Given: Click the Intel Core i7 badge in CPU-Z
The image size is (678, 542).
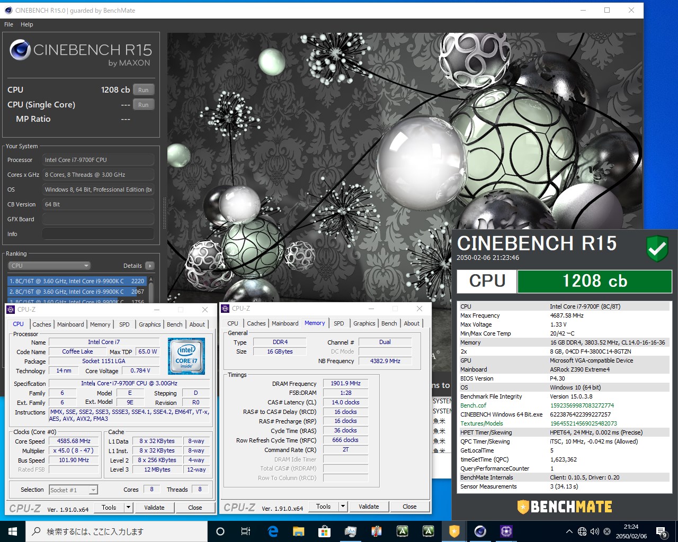Looking at the screenshot, I should (x=186, y=356).
